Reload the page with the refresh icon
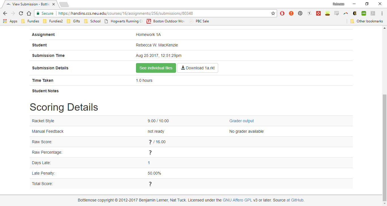The height and width of the screenshot is (206, 387). point(21,13)
